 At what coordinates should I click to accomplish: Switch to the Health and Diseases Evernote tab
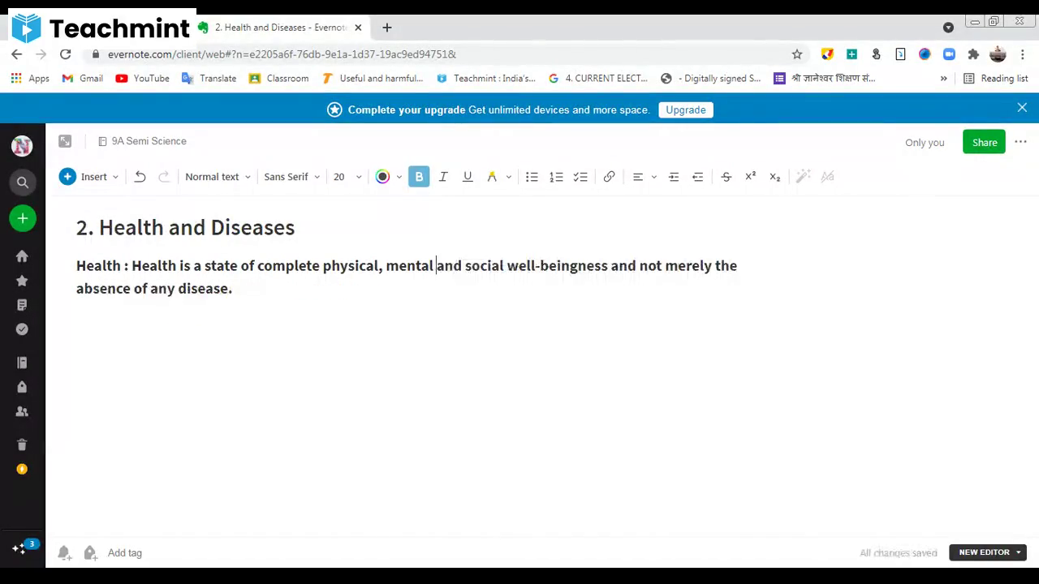276,27
